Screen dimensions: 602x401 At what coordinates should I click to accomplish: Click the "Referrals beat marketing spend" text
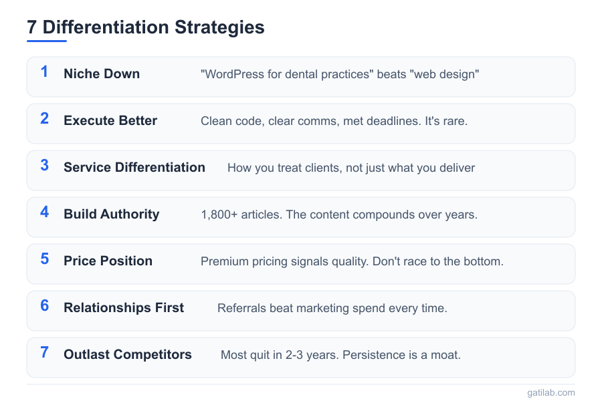point(332,308)
